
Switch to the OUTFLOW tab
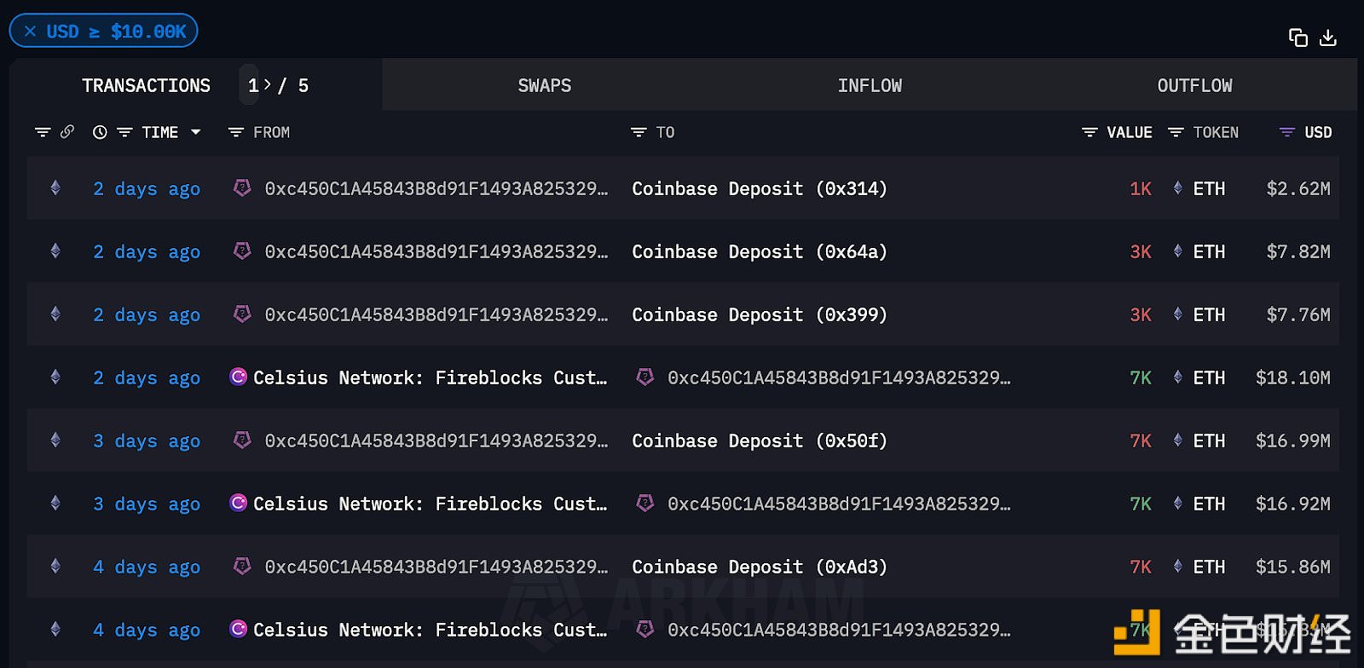click(1194, 85)
